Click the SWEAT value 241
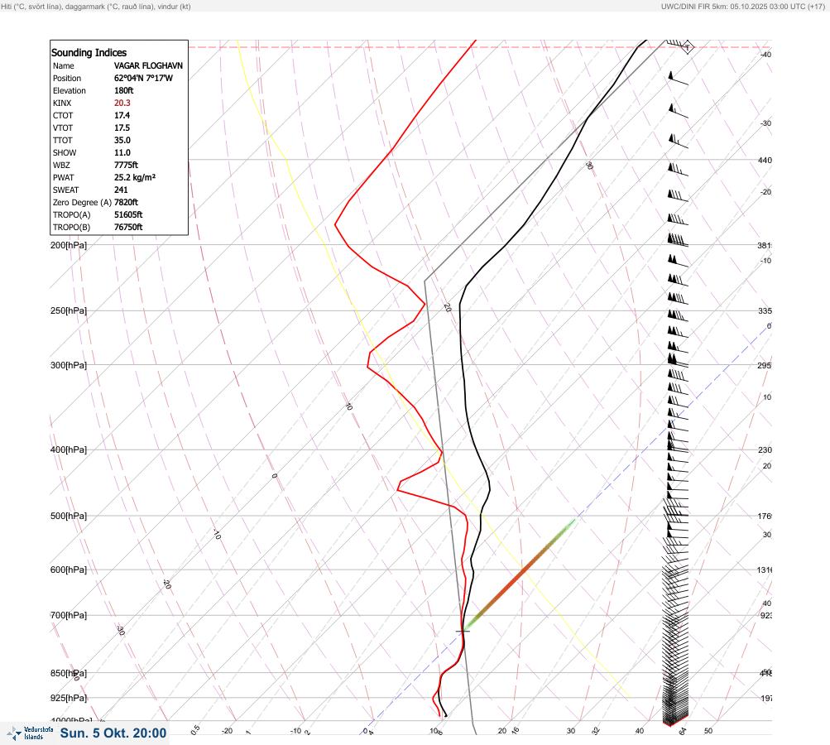 pyautogui.click(x=121, y=190)
